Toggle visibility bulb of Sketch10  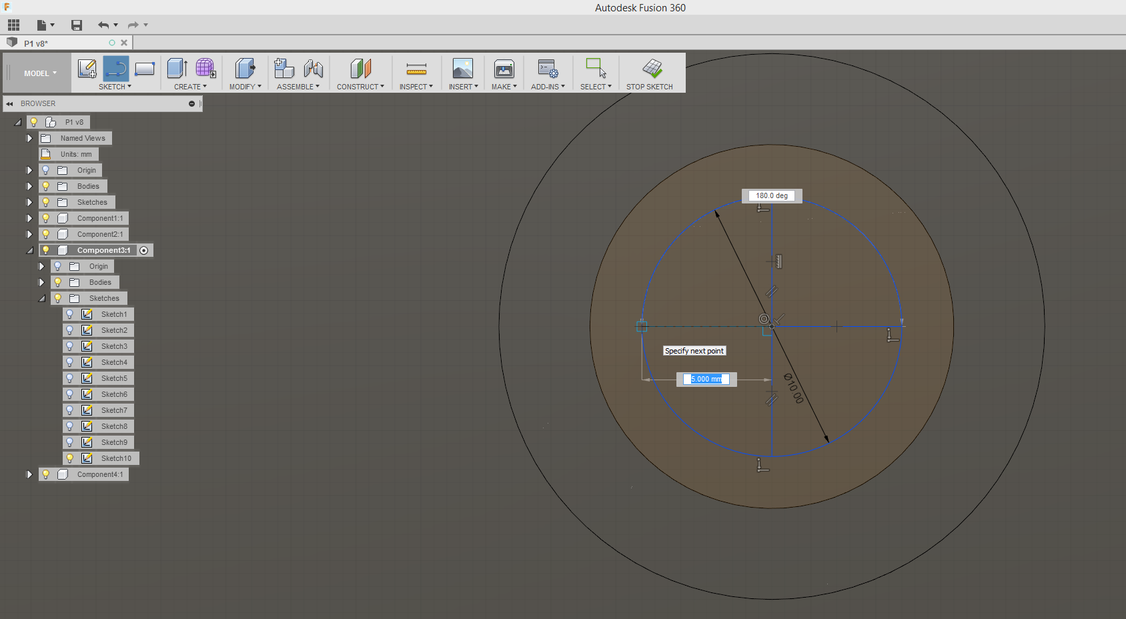(x=69, y=458)
